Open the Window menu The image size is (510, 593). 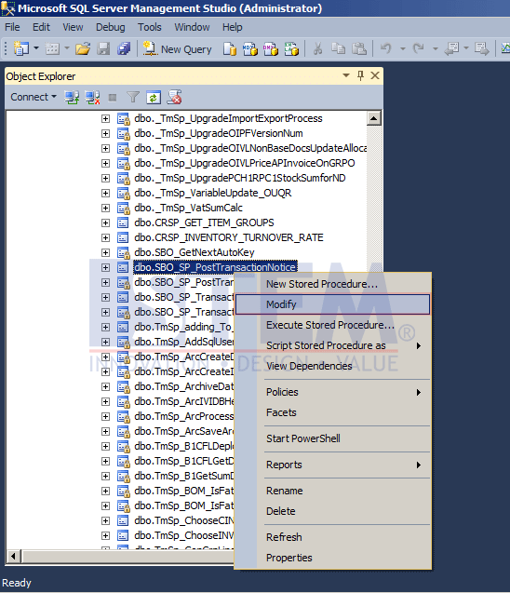pyautogui.click(x=192, y=27)
